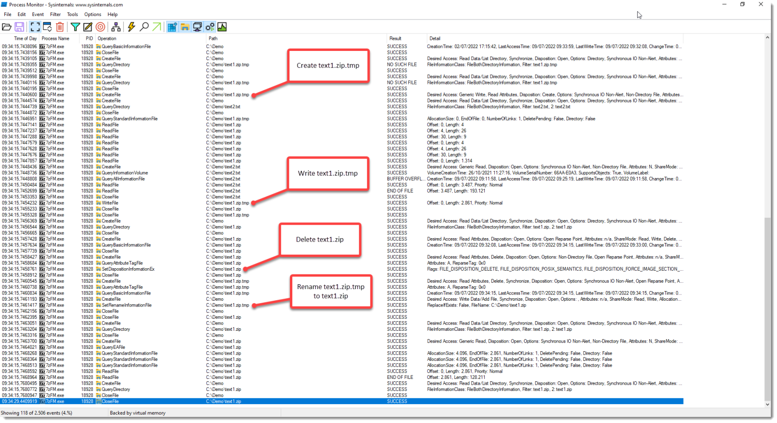Select the highlighted CloseFile text1.zip row

point(223,402)
